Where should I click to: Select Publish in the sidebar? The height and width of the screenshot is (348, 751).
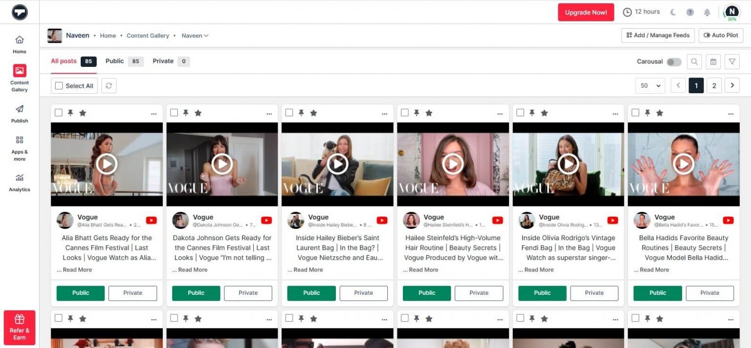pos(19,114)
